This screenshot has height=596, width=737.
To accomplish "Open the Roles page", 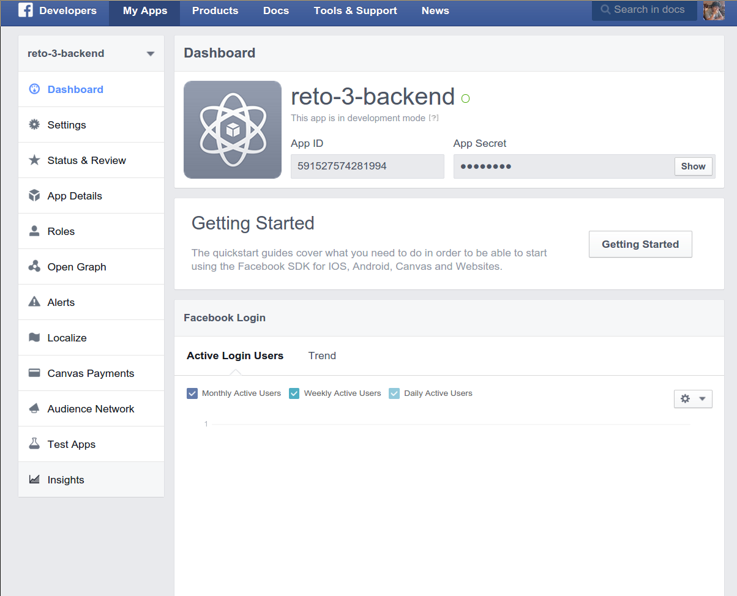I will click(x=91, y=231).
